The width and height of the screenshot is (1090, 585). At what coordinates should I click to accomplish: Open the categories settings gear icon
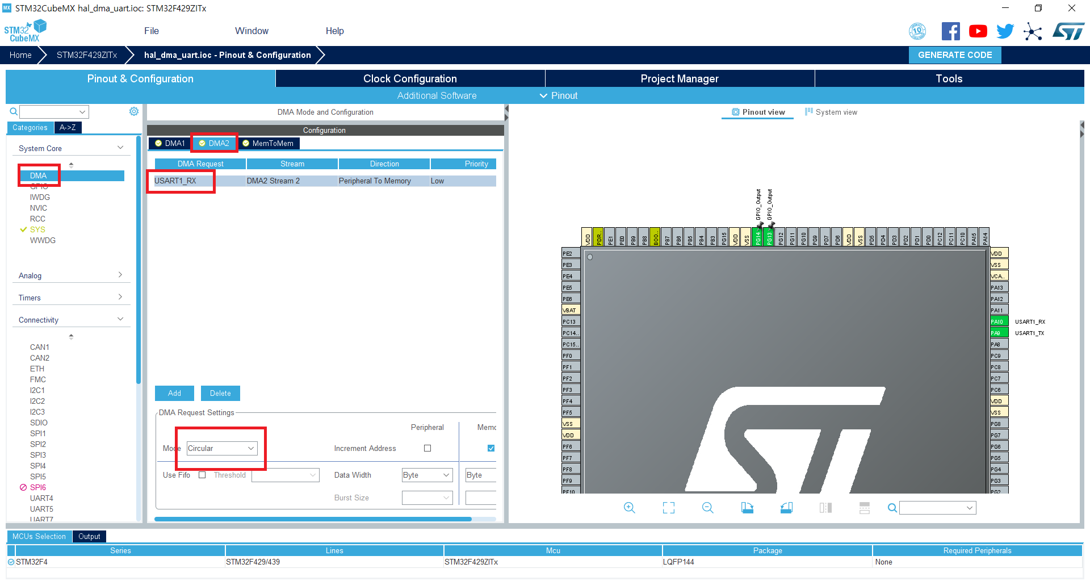pos(134,111)
